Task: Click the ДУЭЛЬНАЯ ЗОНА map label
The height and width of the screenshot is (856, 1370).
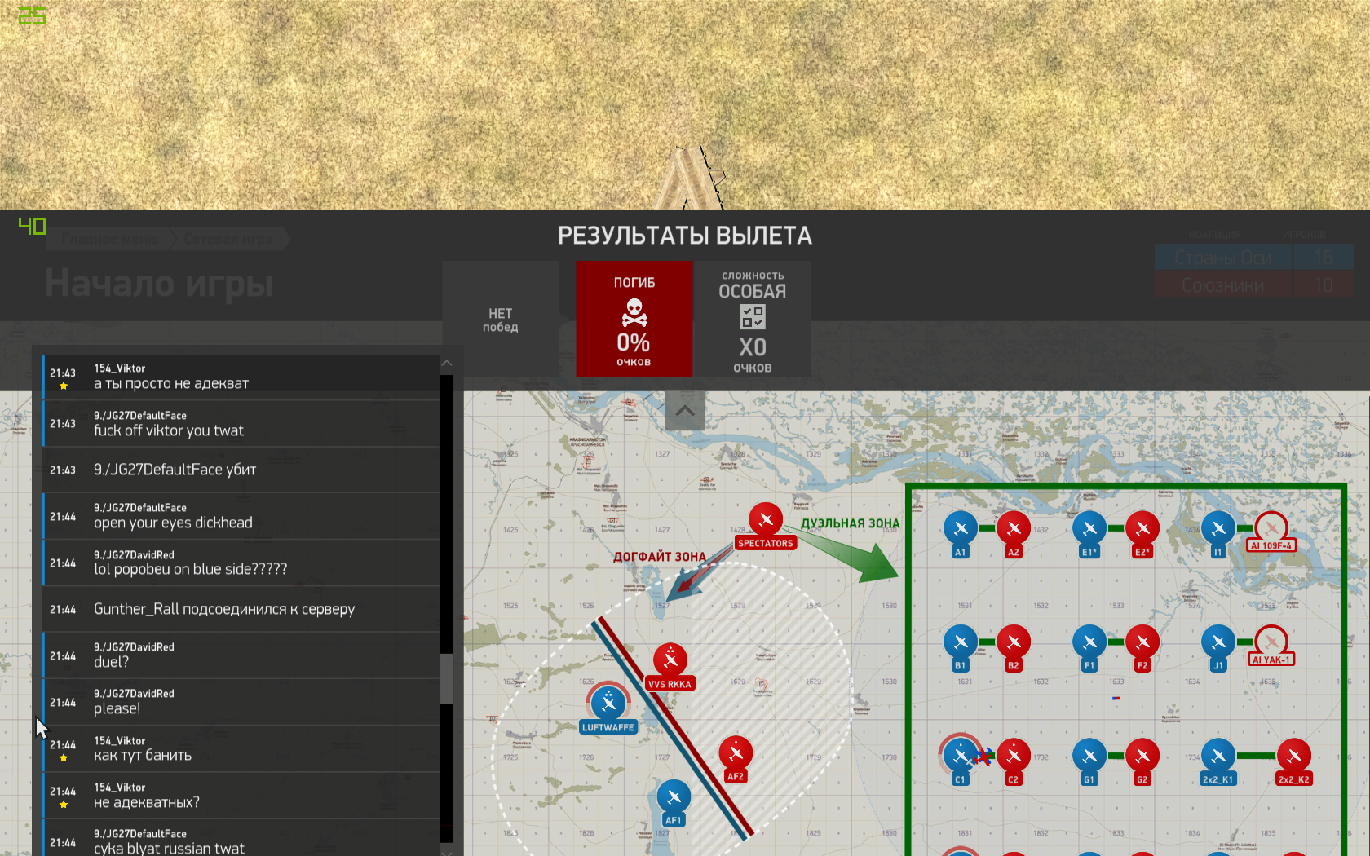Action: (x=850, y=523)
